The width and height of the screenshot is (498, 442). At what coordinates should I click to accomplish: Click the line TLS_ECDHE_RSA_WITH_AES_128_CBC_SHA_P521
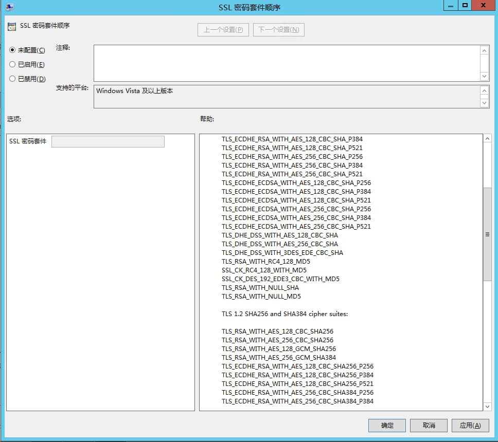[x=292, y=148]
